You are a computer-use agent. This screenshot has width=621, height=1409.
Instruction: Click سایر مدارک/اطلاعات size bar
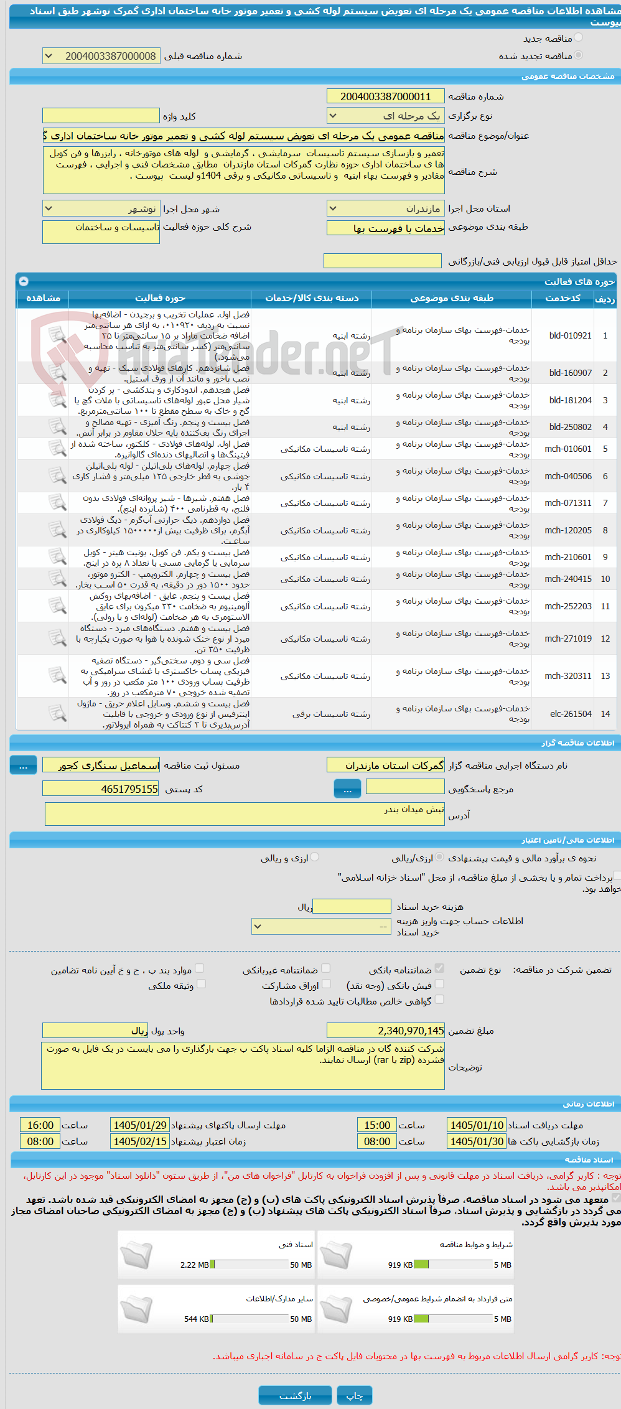pyautogui.click(x=250, y=1319)
